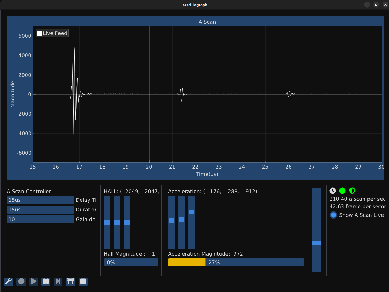Pause the scan with the pause button
This screenshot has width=389, height=292.
pos(46,281)
